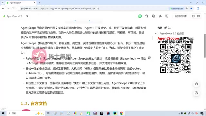
Task: Click the QR code image
Action: pos(176,59)
